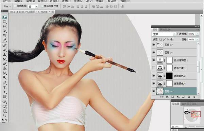Select the Lasso tool
The image size is (204, 131).
pyautogui.click(x=5, y=26)
